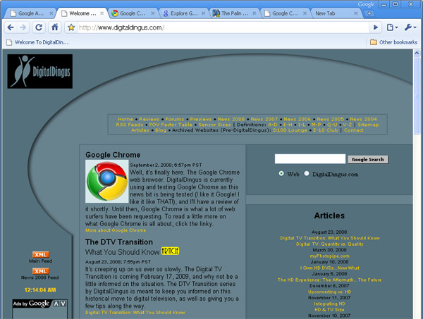423x319 pixels.
Task: Select the Welcome tab
Action: pyautogui.click(x=82, y=13)
